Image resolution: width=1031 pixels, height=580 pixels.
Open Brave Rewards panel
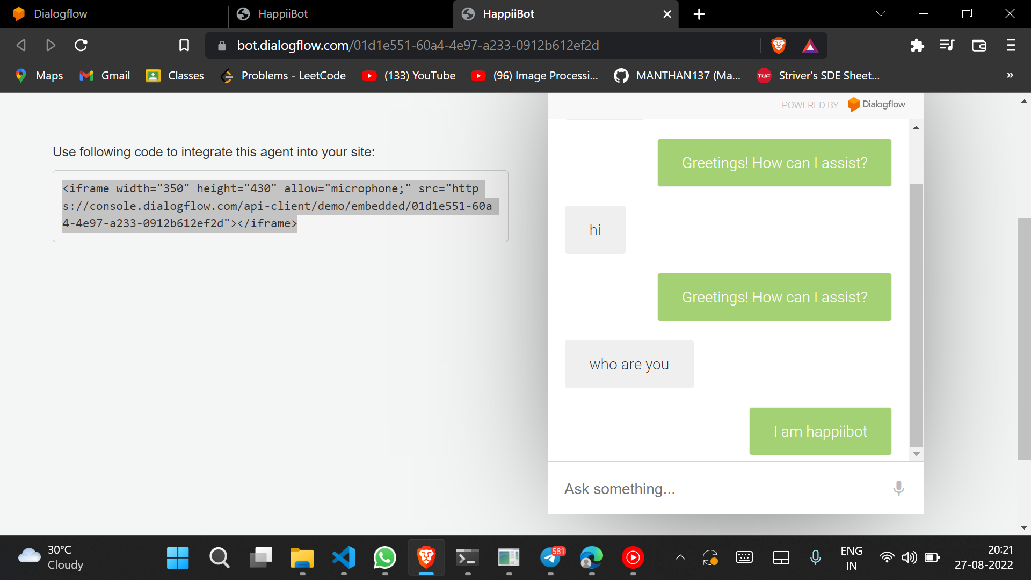[810, 45]
